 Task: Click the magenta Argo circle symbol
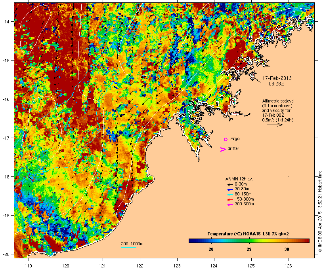pyautogui.click(x=226, y=139)
